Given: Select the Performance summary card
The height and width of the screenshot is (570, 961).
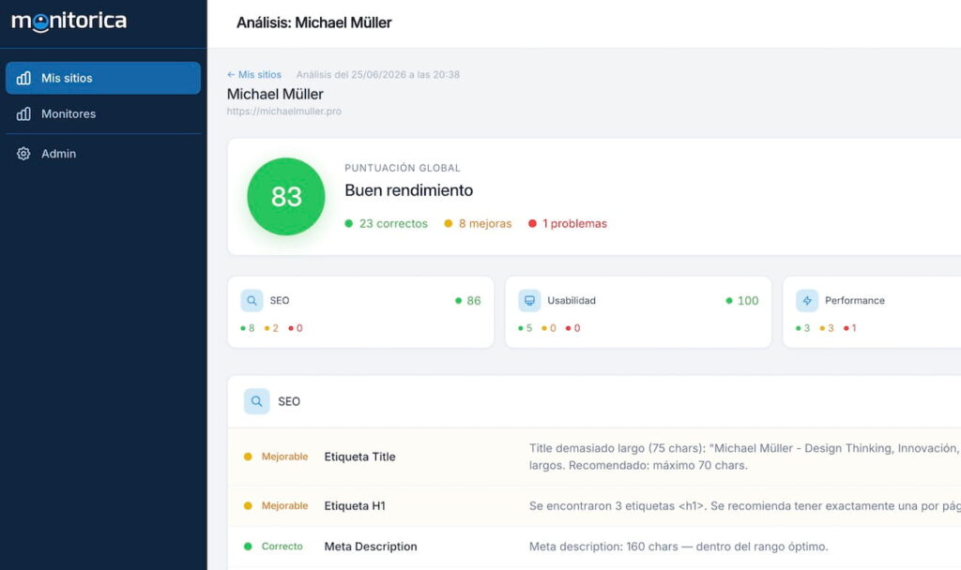Looking at the screenshot, I should (x=872, y=312).
